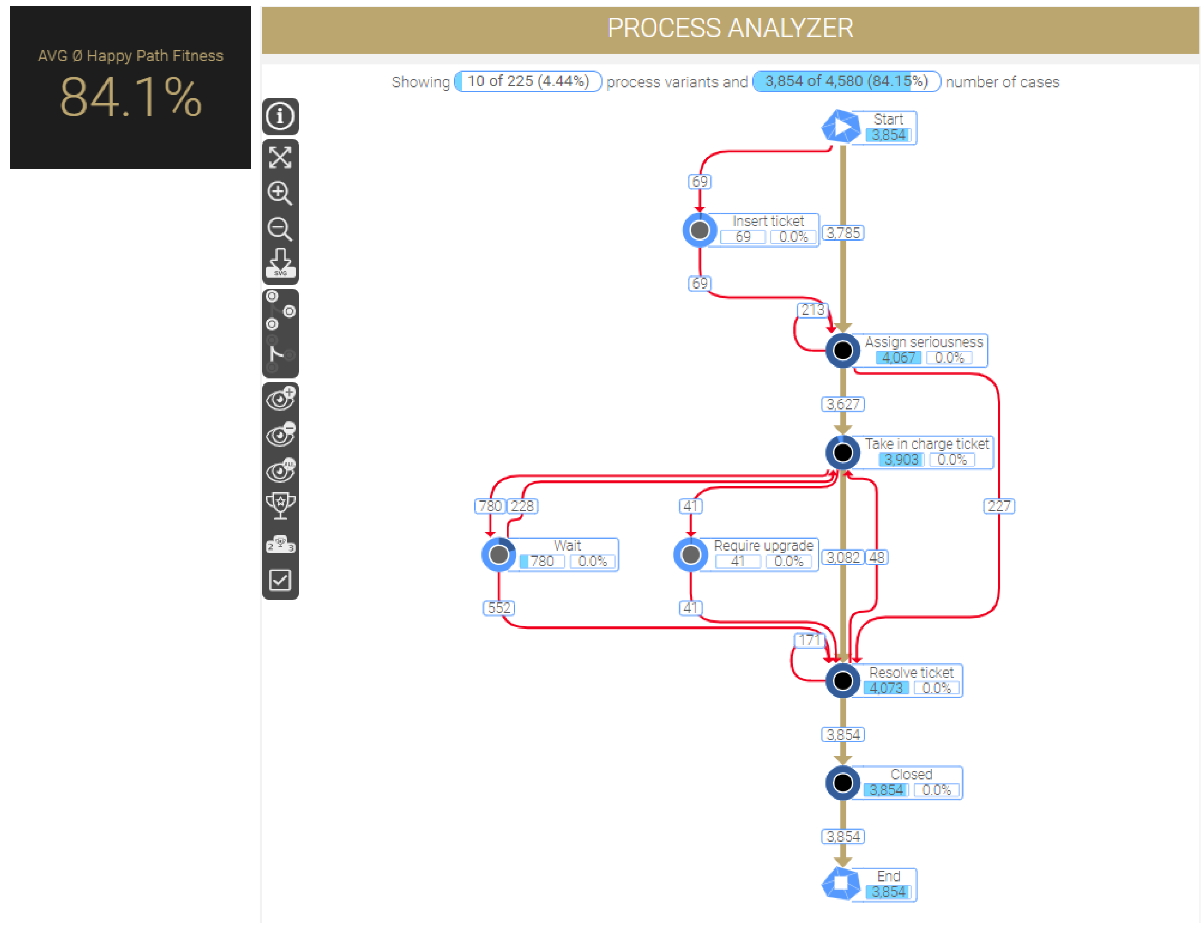Select the Require upgrade activity circle

(x=691, y=555)
